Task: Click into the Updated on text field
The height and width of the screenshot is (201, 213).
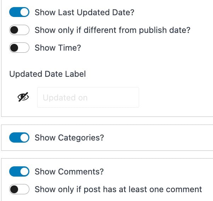Action: pos(88,97)
